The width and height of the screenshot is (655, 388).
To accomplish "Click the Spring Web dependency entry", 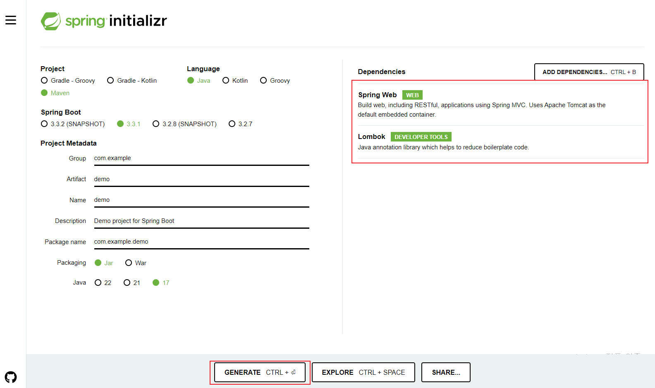I will [501, 105].
